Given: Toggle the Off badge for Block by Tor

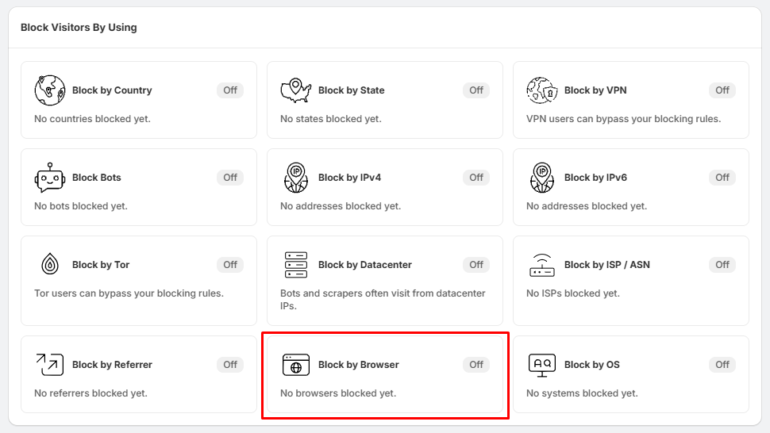Looking at the screenshot, I should (230, 265).
